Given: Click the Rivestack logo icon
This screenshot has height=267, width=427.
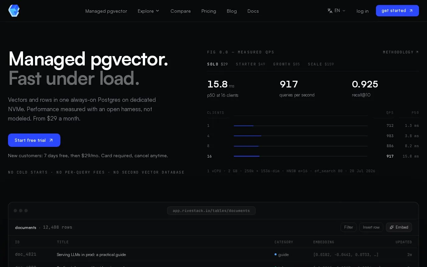Looking at the screenshot, I should pos(14,11).
